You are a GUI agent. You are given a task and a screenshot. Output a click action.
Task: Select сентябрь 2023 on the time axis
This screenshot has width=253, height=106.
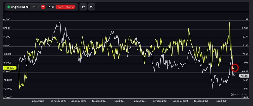point(58,101)
